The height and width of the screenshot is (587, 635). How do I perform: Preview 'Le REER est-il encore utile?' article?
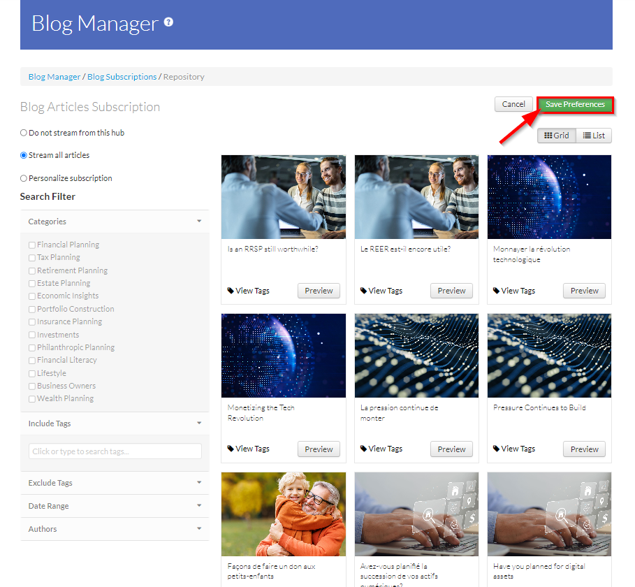click(x=451, y=291)
